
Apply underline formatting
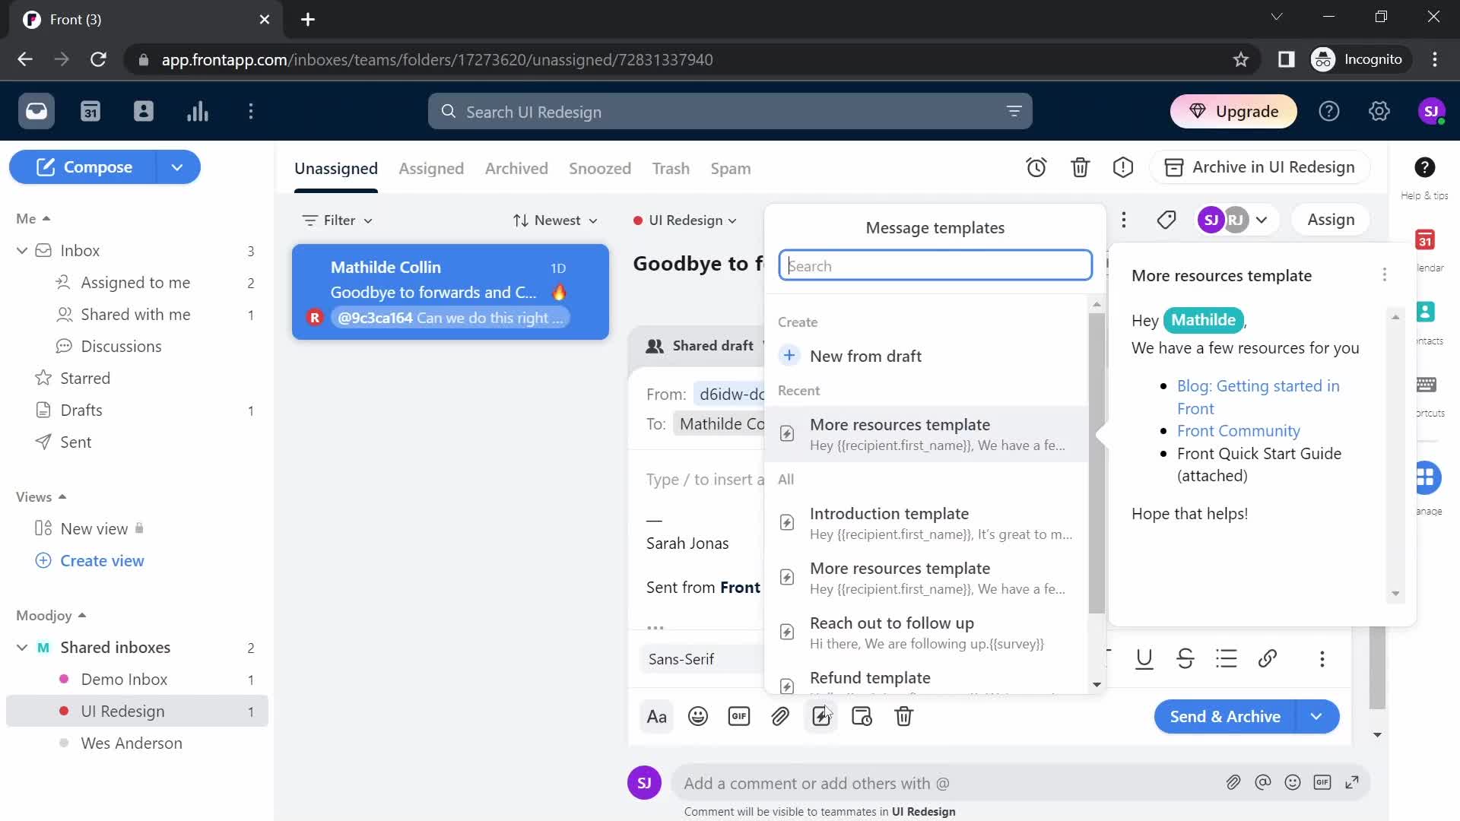tap(1144, 659)
